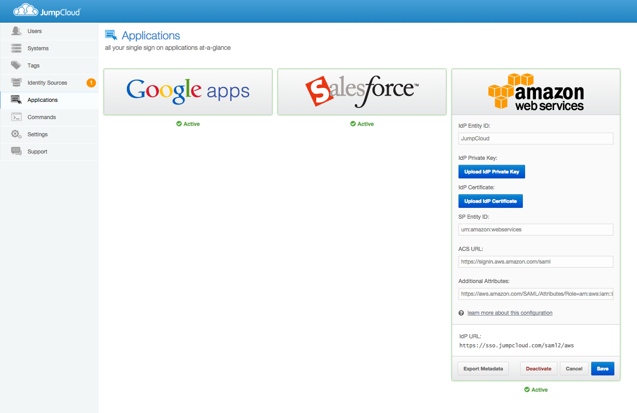Click the Tags icon in sidebar
This screenshot has width=637, height=413.
point(16,65)
